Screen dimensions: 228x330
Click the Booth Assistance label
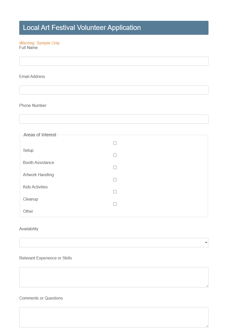(39, 162)
